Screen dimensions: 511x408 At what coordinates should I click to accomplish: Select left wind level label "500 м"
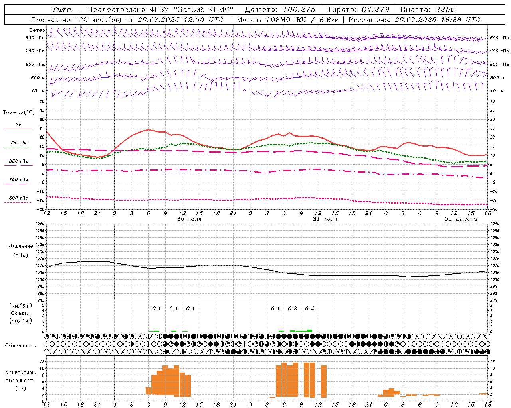[x=38, y=78]
